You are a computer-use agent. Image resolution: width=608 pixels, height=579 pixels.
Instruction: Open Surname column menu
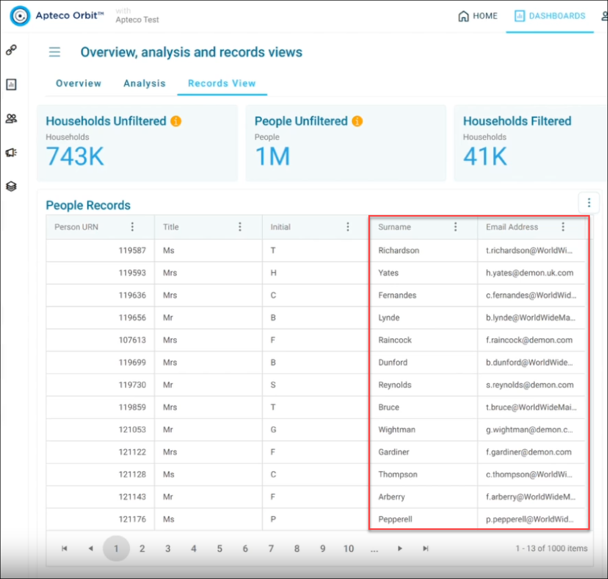[x=456, y=226]
